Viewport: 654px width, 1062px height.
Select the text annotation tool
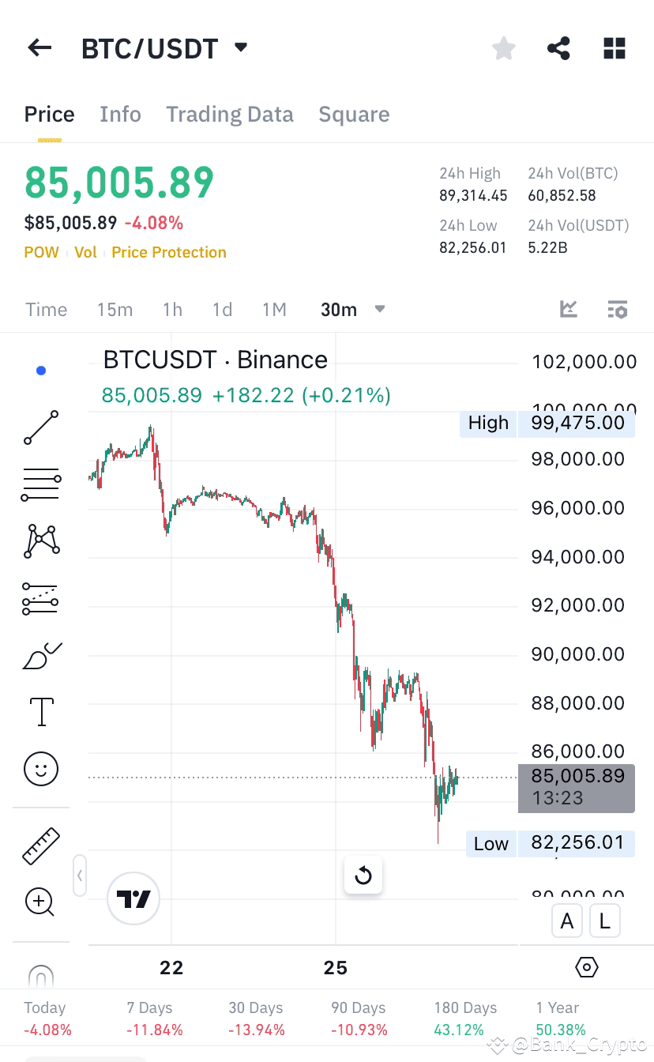(x=40, y=712)
